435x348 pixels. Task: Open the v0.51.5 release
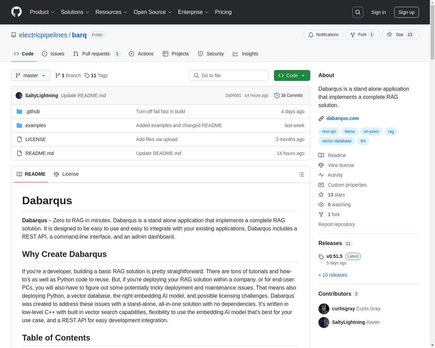point(334,256)
